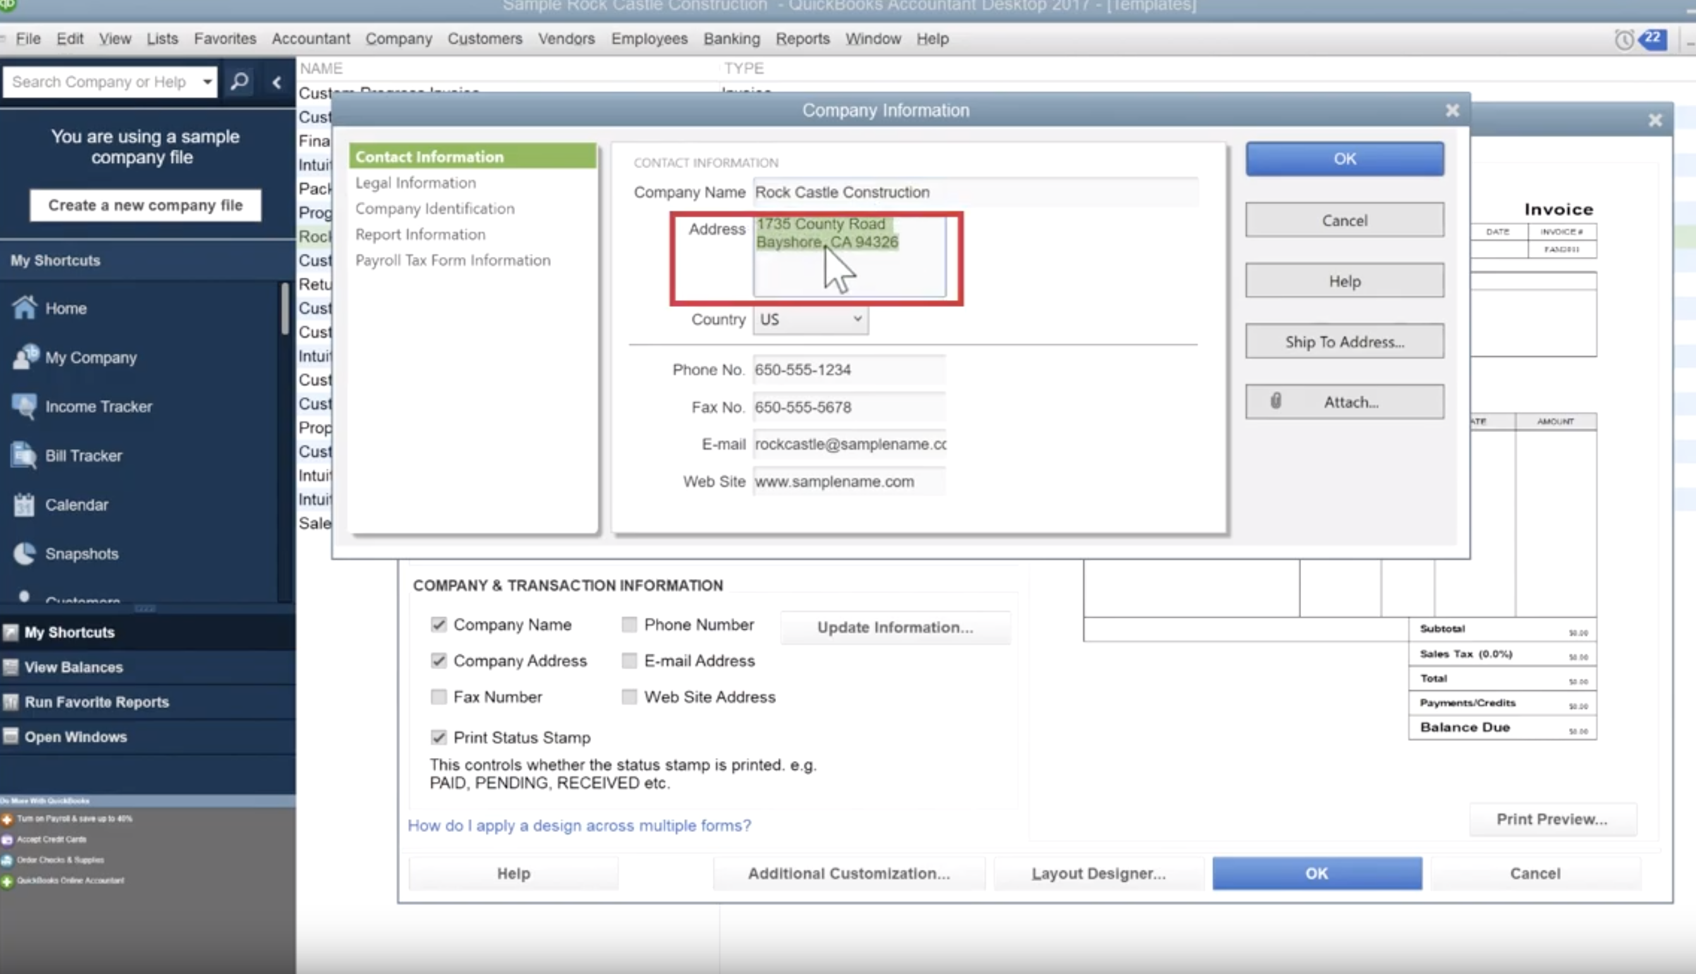This screenshot has width=1696, height=974.
Task: Open the Vendors menu
Action: pyautogui.click(x=566, y=39)
